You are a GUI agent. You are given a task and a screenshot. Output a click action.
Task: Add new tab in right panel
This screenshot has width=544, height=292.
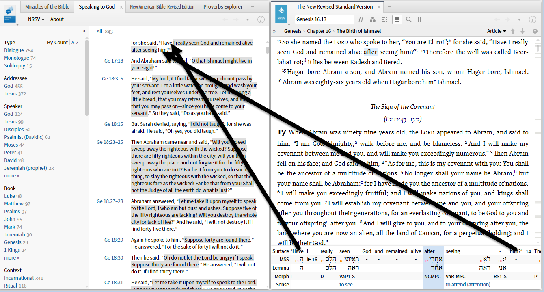tap(389, 7)
